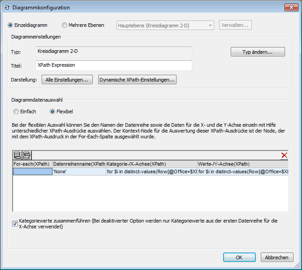Click the insert row icon in table toolbar
The height and width of the screenshot is (270, 302).
(27, 155)
